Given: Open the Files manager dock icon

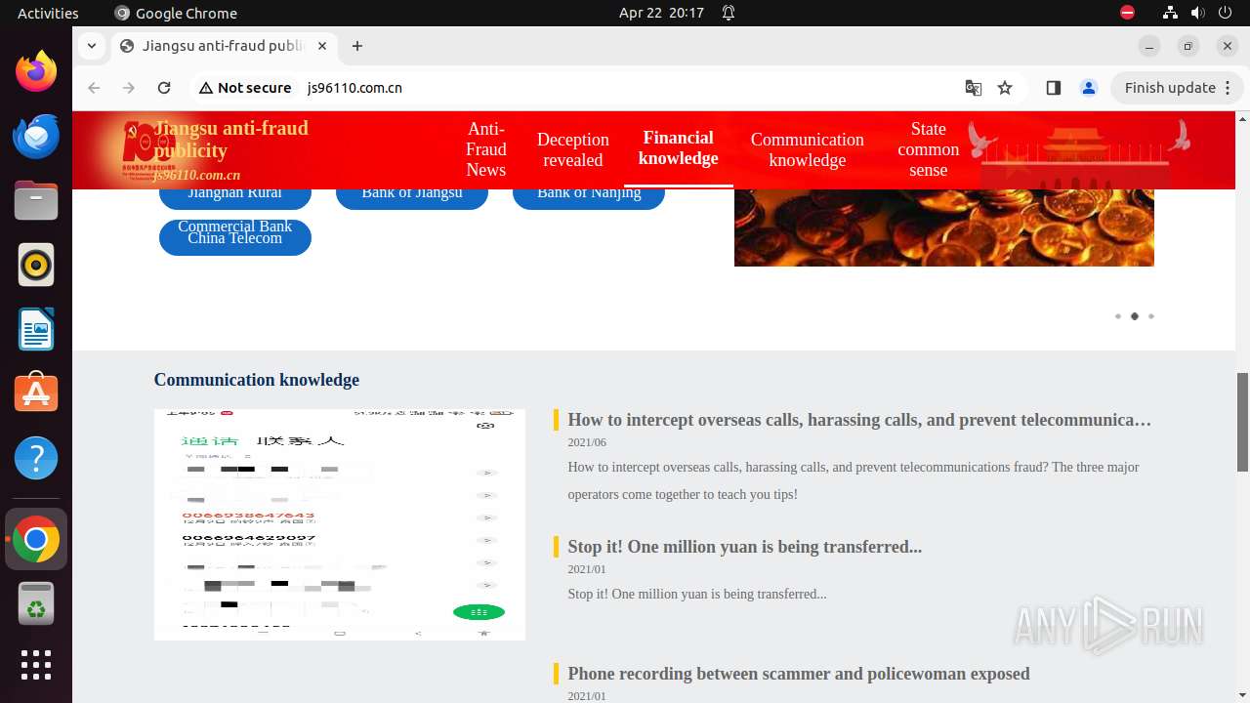Looking at the screenshot, I should (36, 200).
